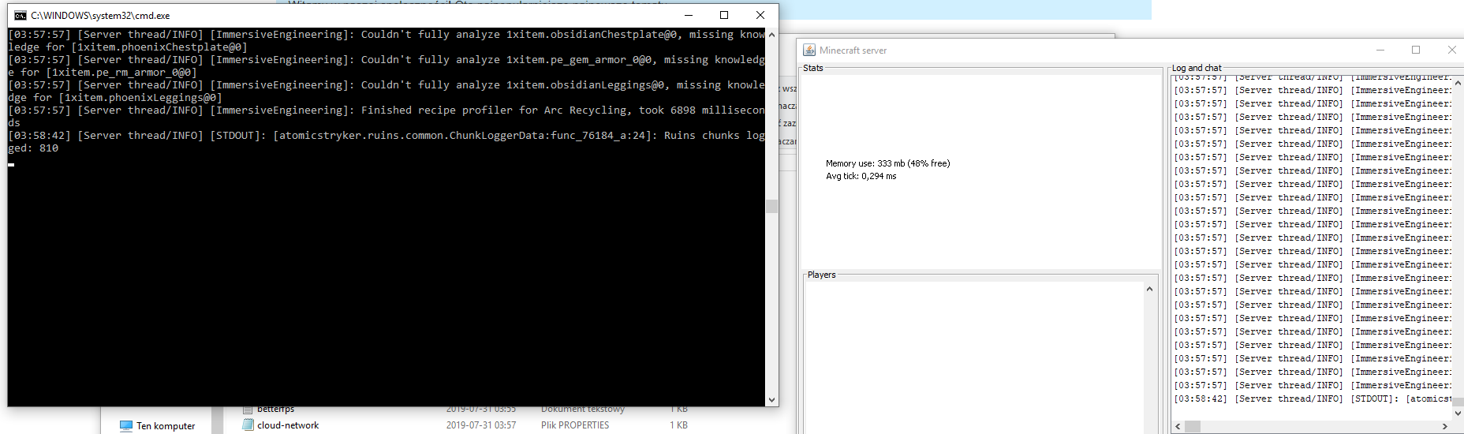The width and height of the screenshot is (1464, 434).
Task: Click the Java icon beside Minecraft server title
Action: (x=809, y=50)
